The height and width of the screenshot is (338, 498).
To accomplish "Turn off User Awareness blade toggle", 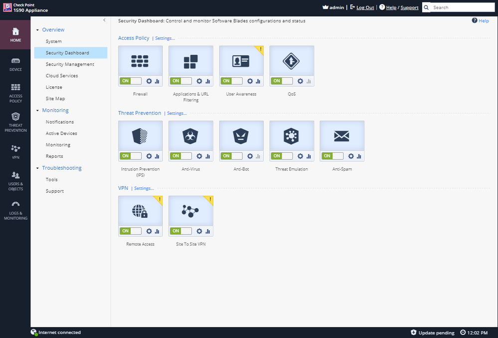I will pyautogui.click(x=231, y=81).
